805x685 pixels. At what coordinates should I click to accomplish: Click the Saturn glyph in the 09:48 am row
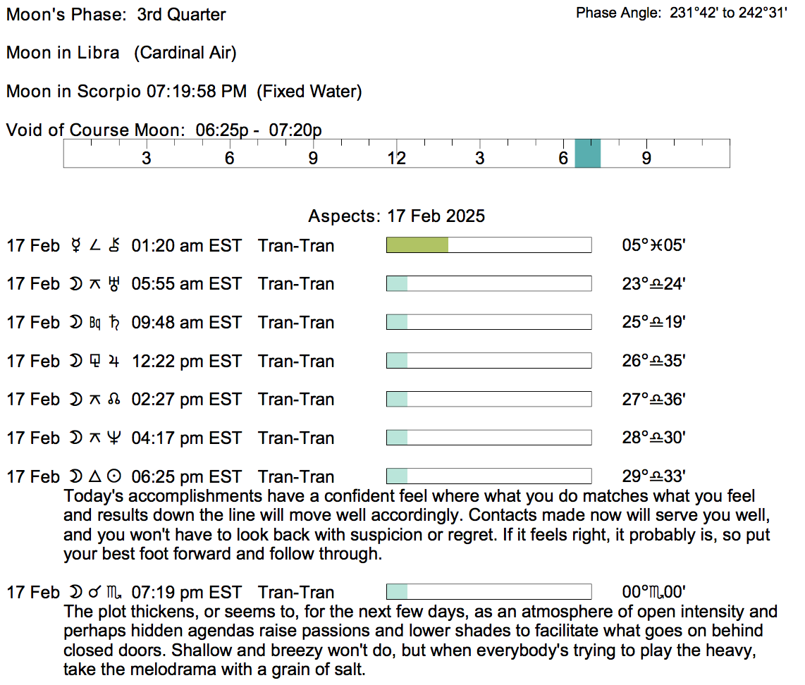coord(116,323)
